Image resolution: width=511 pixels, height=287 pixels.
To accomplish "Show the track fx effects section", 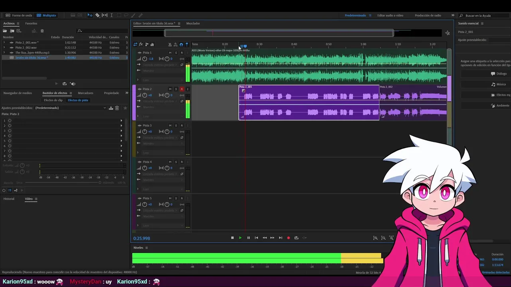I will (141, 44).
